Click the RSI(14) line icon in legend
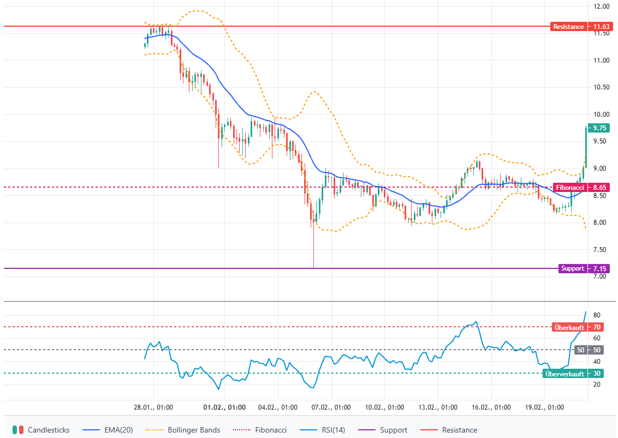Screen dimensions: 618x438 [309, 430]
